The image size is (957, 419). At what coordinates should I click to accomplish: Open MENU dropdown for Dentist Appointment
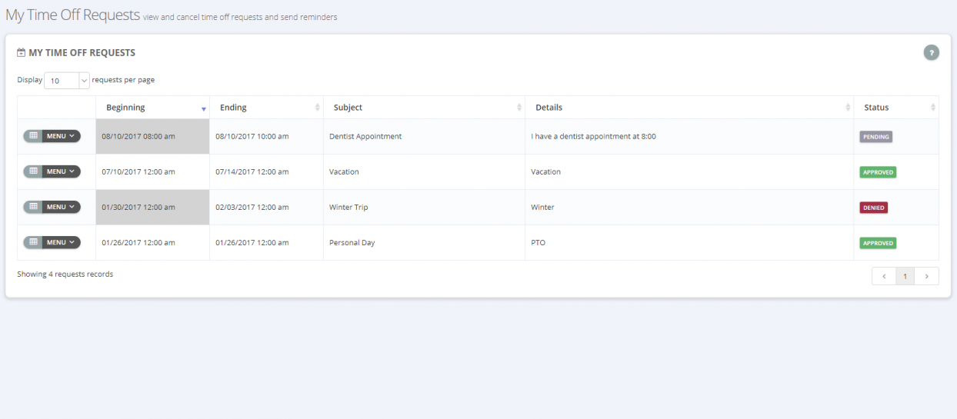[x=62, y=136]
